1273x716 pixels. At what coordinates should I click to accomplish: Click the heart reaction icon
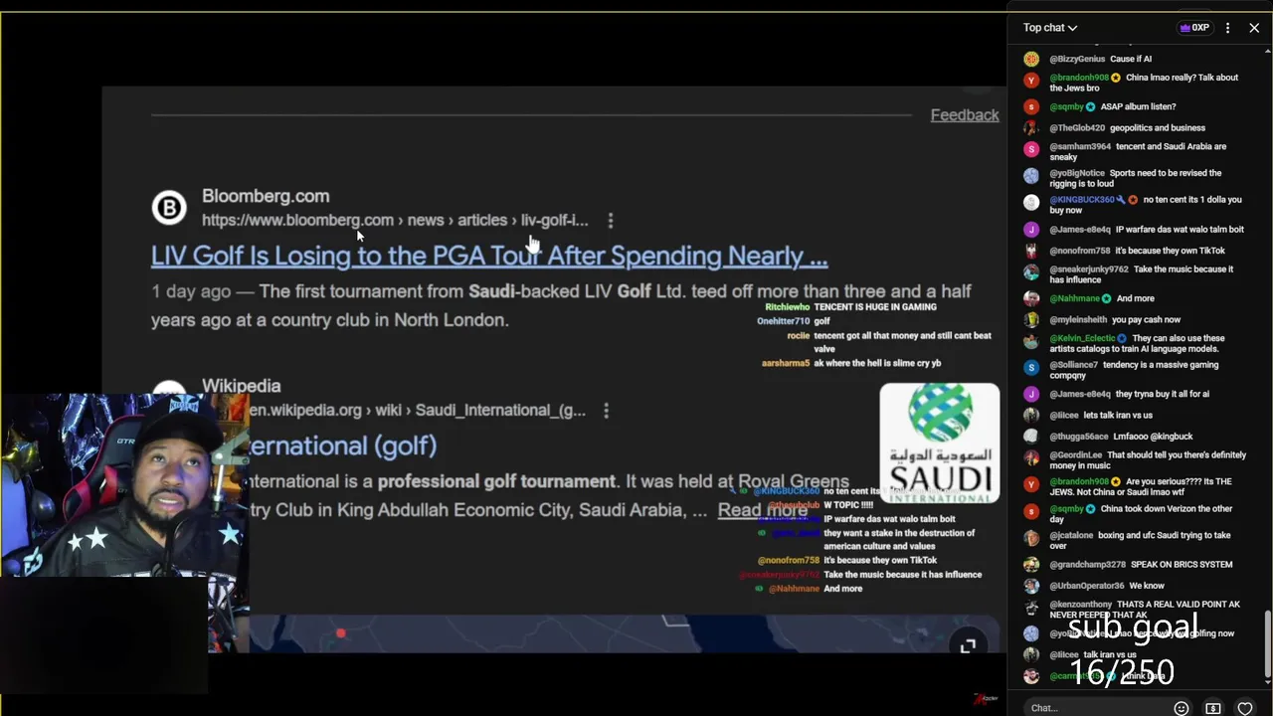1245,708
